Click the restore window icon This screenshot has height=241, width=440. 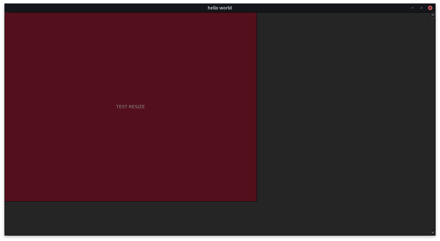pos(421,8)
